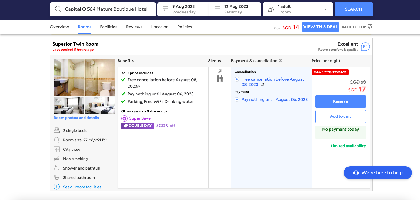The width and height of the screenshot is (420, 200).
Task: Click the check-out calendar icon
Action: click(217, 9)
